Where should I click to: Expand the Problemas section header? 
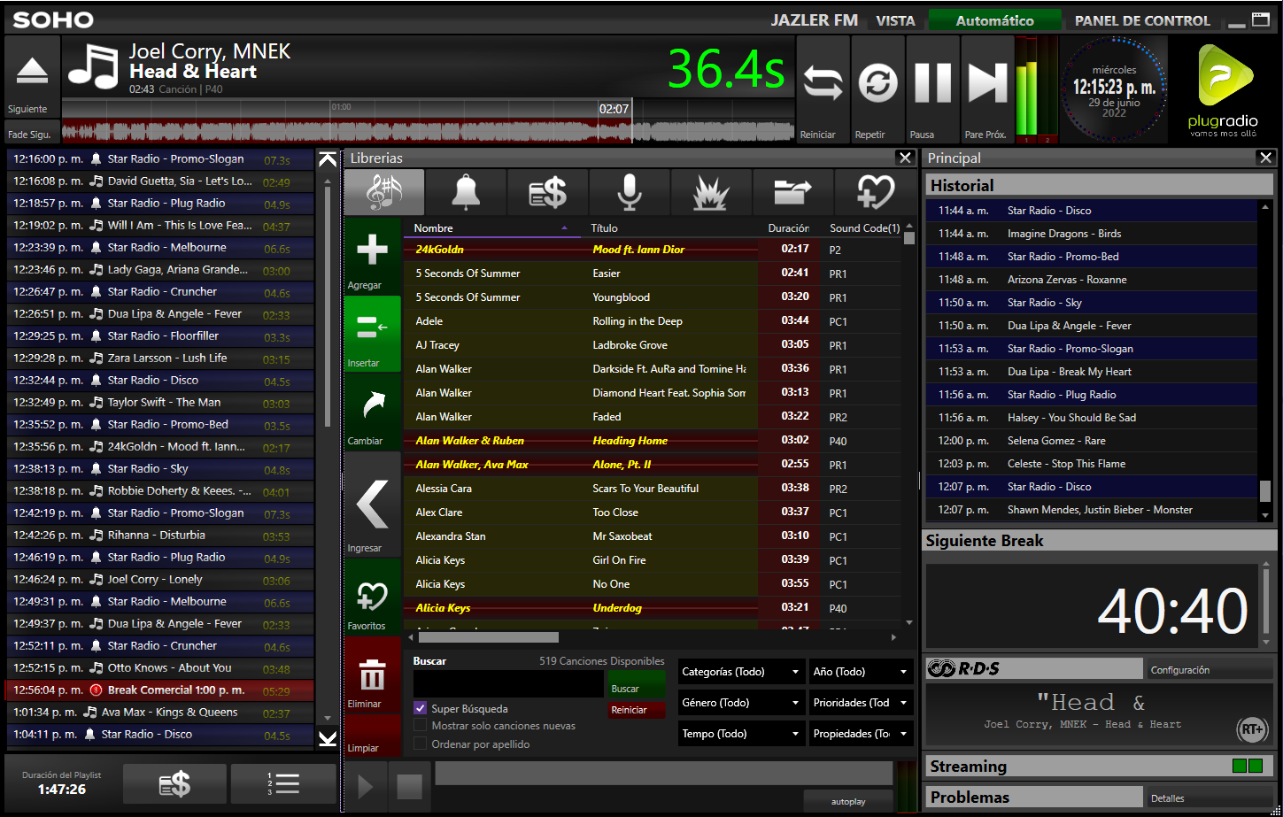point(1033,797)
